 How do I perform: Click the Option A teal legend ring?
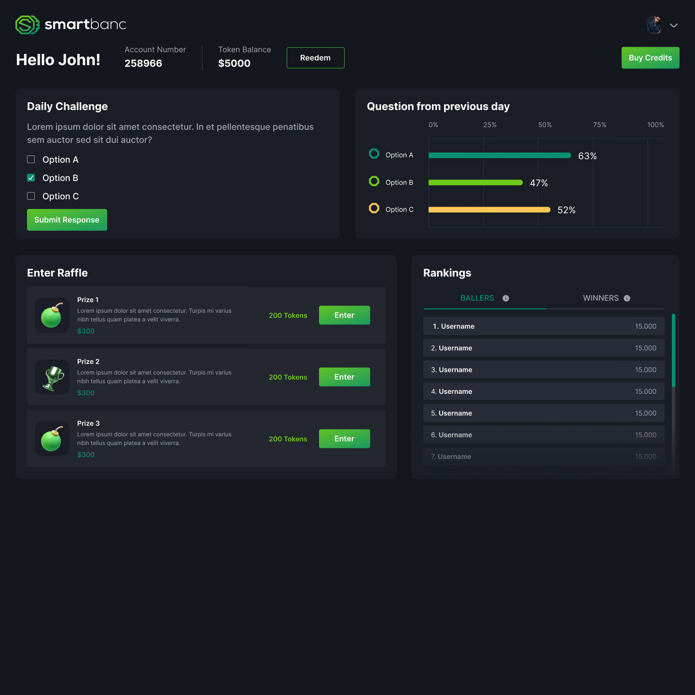coord(374,154)
